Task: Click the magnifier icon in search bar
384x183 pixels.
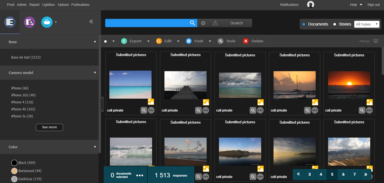Action: point(193,23)
